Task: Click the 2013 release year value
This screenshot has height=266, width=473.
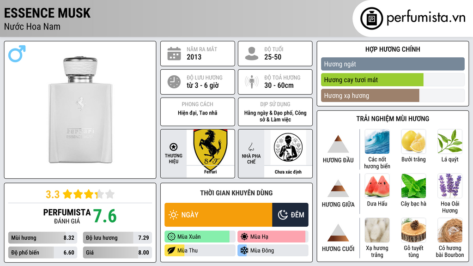Action: [194, 57]
